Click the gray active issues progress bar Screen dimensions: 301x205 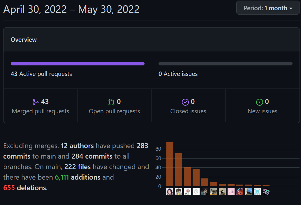pos(225,64)
